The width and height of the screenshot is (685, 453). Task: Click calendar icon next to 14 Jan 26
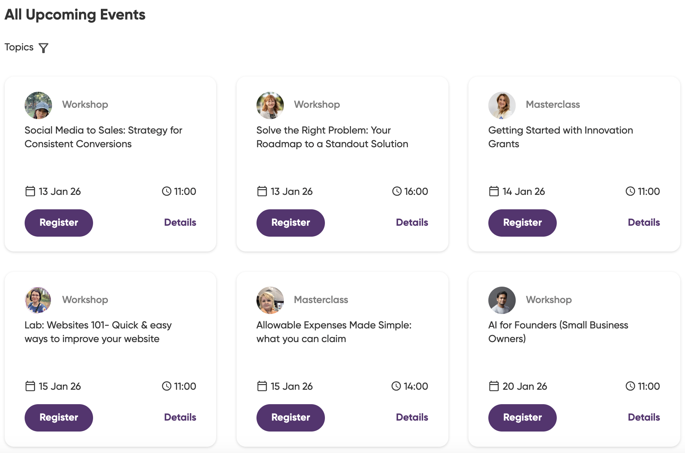(x=494, y=191)
